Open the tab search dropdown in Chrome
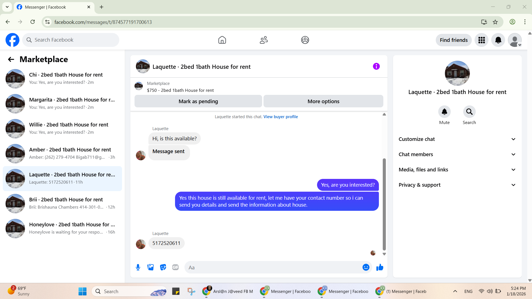 coord(7,7)
